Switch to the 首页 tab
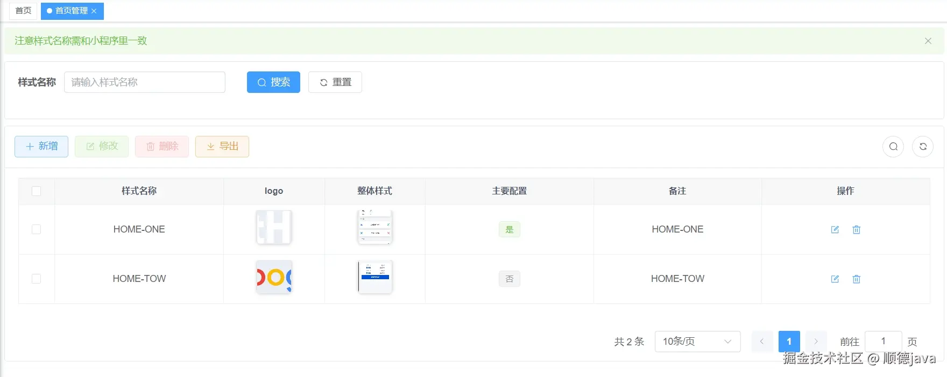 pyautogui.click(x=23, y=11)
